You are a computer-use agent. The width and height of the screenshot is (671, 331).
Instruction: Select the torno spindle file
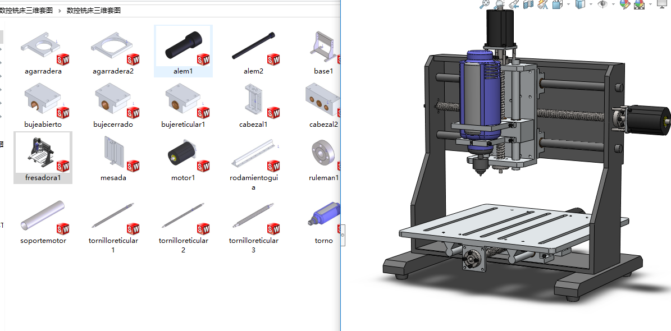click(323, 222)
